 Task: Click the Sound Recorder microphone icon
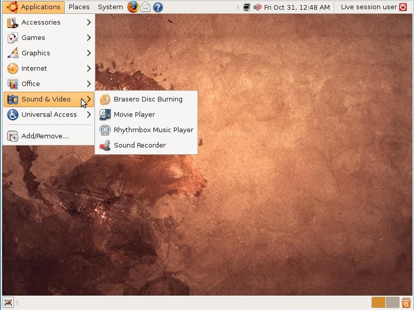pos(105,145)
